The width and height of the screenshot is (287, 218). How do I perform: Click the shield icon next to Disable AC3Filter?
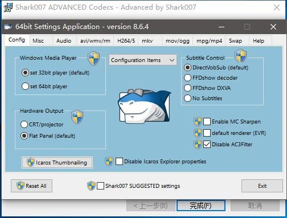198,145
